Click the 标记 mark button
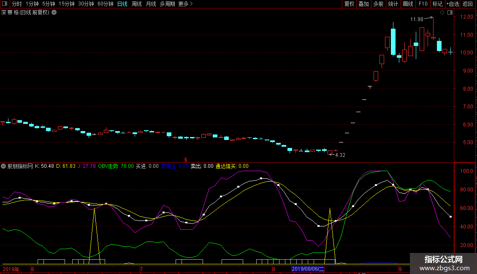The width and height of the screenshot is (477, 274). pyautogui.click(x=437, y=4)
